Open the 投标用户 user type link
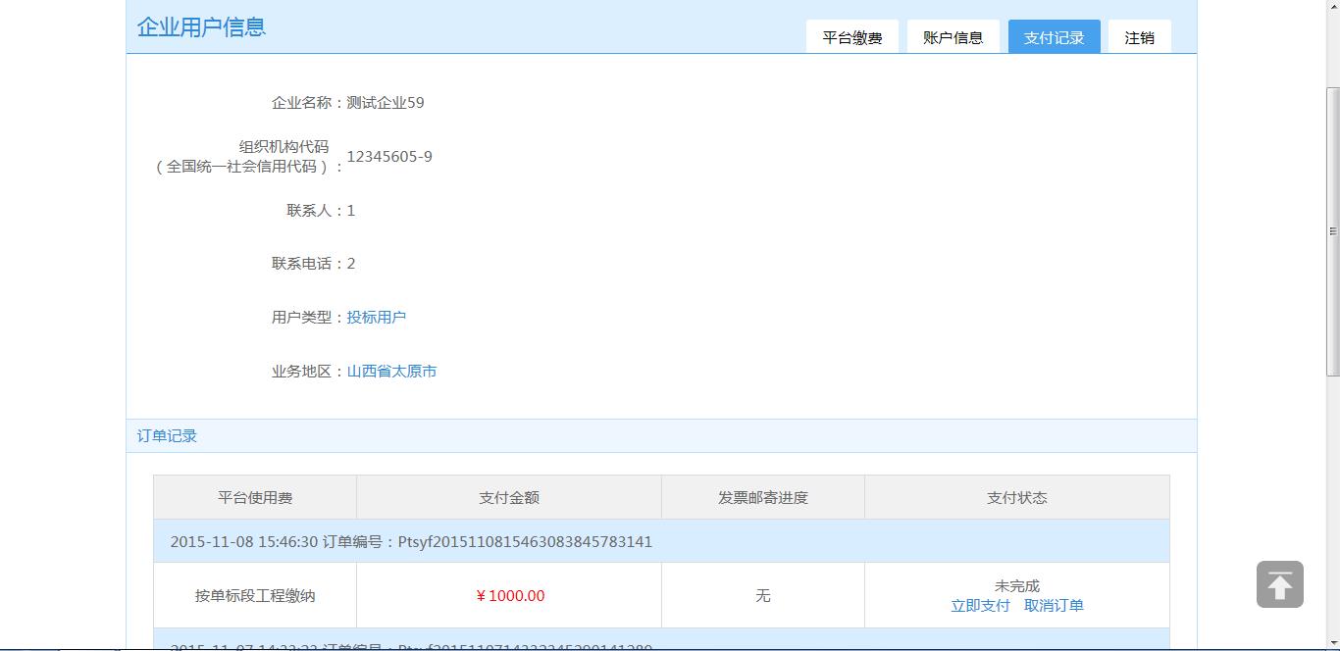The image size is (1340, 651). (376, 318)
